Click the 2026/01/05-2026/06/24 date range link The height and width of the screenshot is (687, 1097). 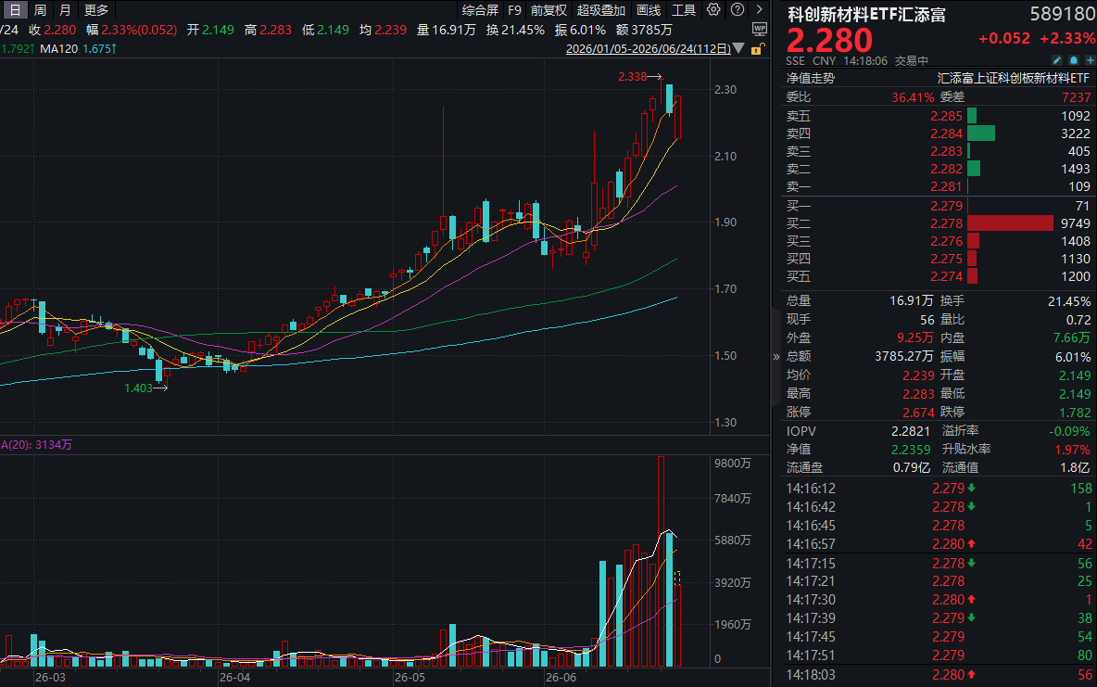tap(648, 49)
